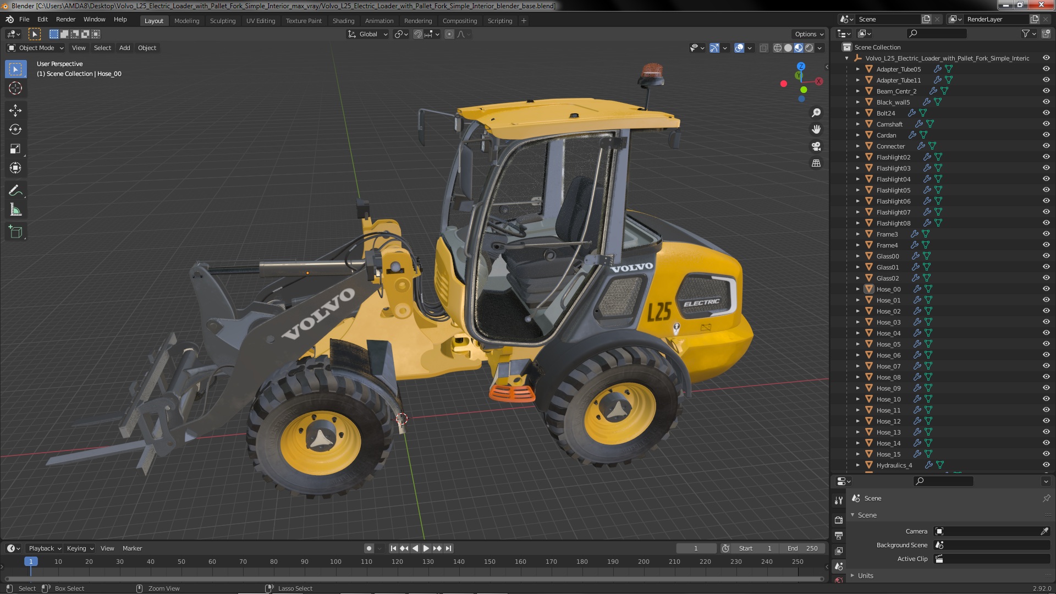Play the animation in reverse
Image resolution: width=1056 pixels, height=594 pixels.
point(415,548)
